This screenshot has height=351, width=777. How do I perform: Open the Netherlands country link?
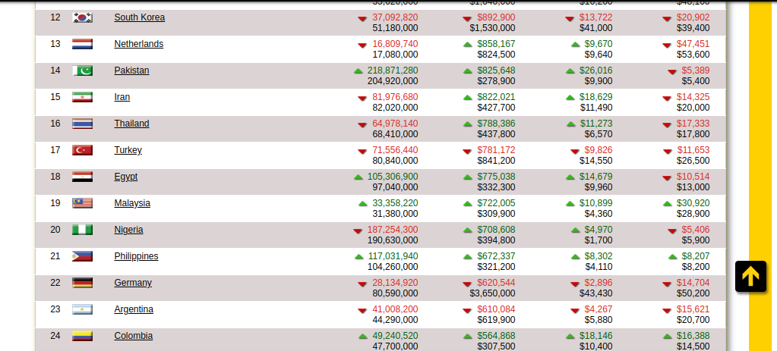click(138, 44)
